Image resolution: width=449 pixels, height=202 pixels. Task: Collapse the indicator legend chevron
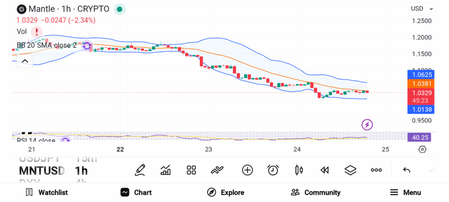(25, 61)
